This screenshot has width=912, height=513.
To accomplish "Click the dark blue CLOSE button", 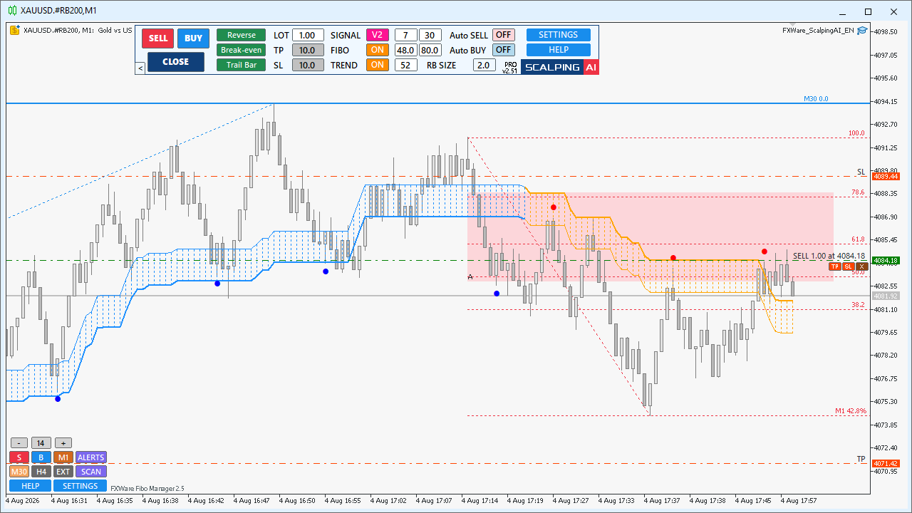I will tap(176, 62).
